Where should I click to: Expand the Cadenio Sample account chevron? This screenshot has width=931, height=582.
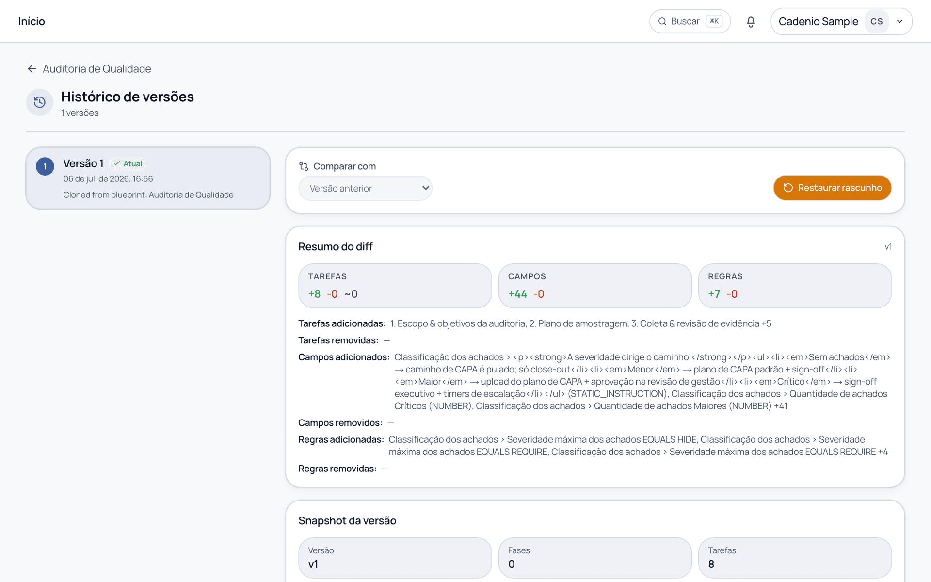point(899,21)
